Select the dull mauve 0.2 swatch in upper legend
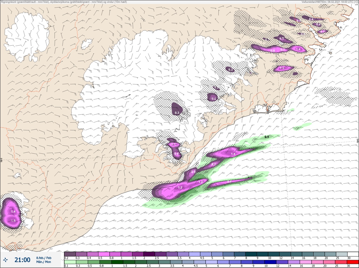This screenshot has height=268, width=359. click(70, 254)
